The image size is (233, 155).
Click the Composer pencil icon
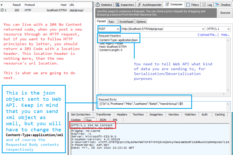click(x=167, y=5)
